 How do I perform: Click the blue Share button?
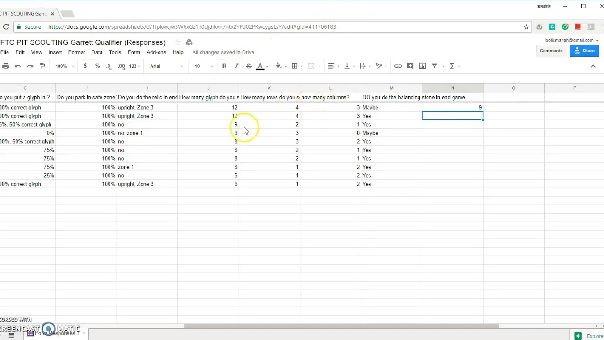click(x=584, y=51)
